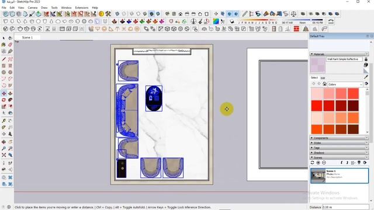Activate the Paint Bucket tool
374x210 pixels.
[4, 44]
